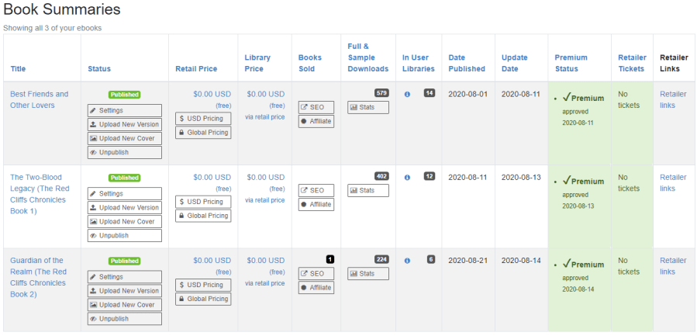Unpublish Guardian of the Realm book
This screenshot has height=336, width=697.
click(x=124, y=319)
